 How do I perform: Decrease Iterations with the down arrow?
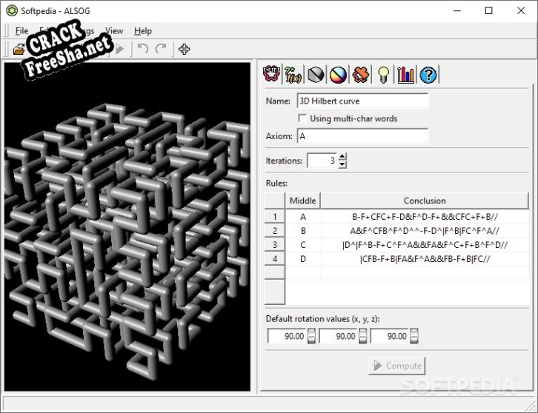pyautogui.click(x=342, y=164)
